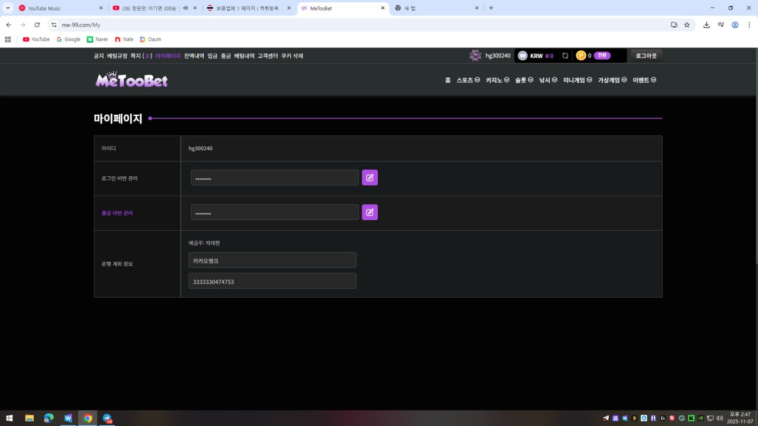Click the bank account number field
Viewport: 758px width, 426px height.
pos(272,281)
